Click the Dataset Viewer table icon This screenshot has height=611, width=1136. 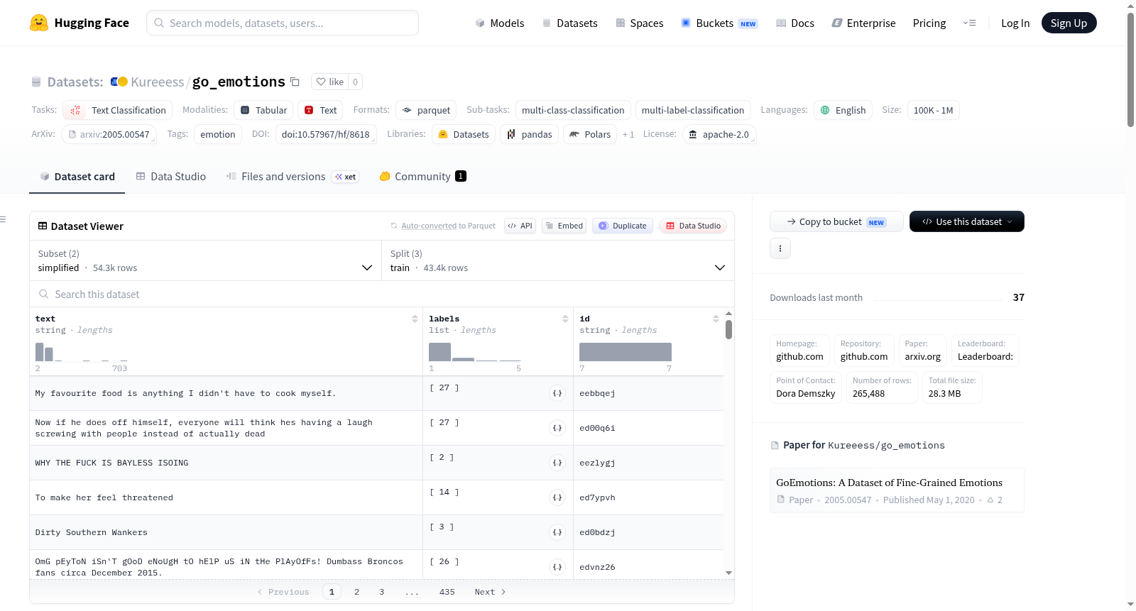(43, 226)
